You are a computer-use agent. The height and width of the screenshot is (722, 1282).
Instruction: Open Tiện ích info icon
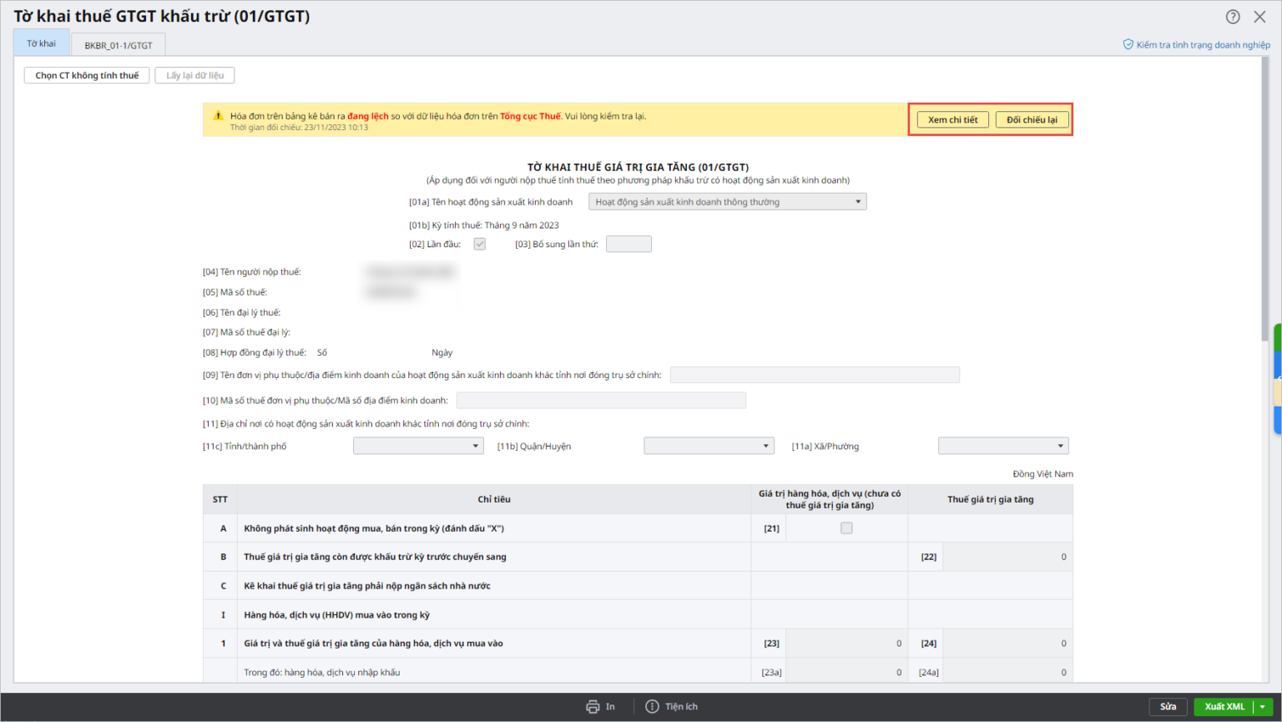(652, 707)
